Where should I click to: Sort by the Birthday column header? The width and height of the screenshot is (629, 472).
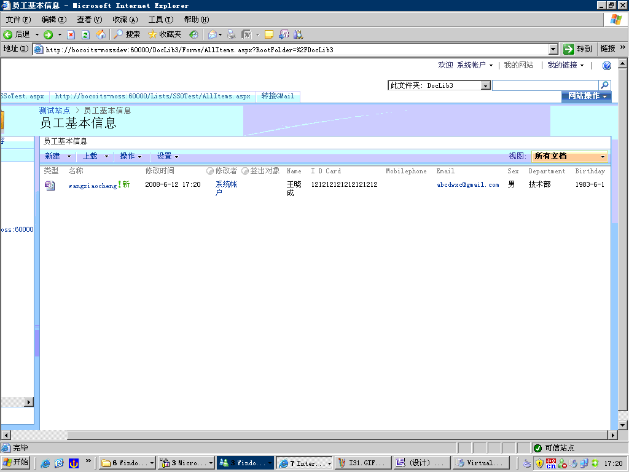click(x=590, y=171)
